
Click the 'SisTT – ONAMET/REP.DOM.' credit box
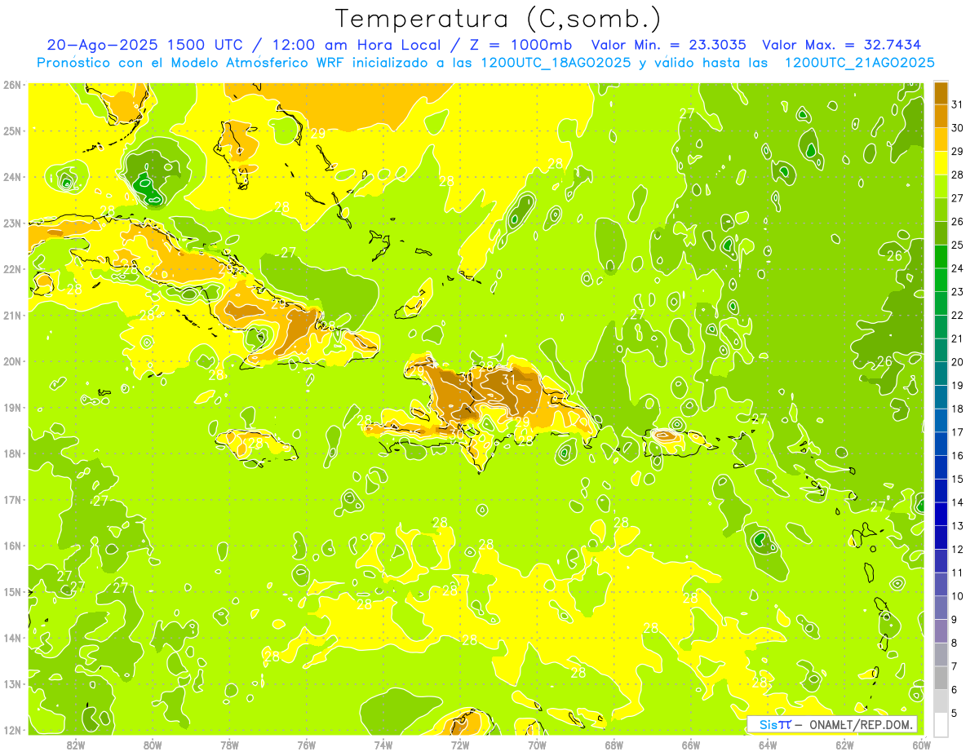point(831,724)
